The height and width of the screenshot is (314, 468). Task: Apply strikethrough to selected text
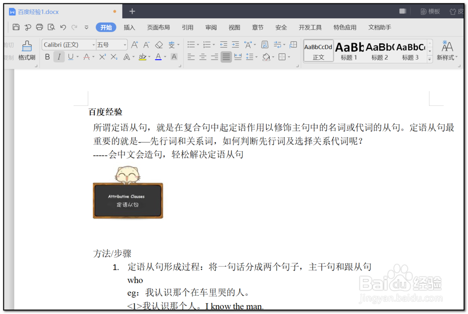tap(87, 57)
